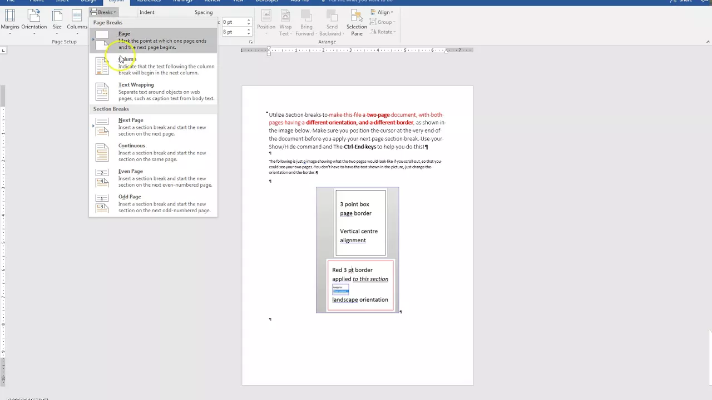Click the Bring Forward icon
Screen dimensions: 712x400
(x=306, y=17)
